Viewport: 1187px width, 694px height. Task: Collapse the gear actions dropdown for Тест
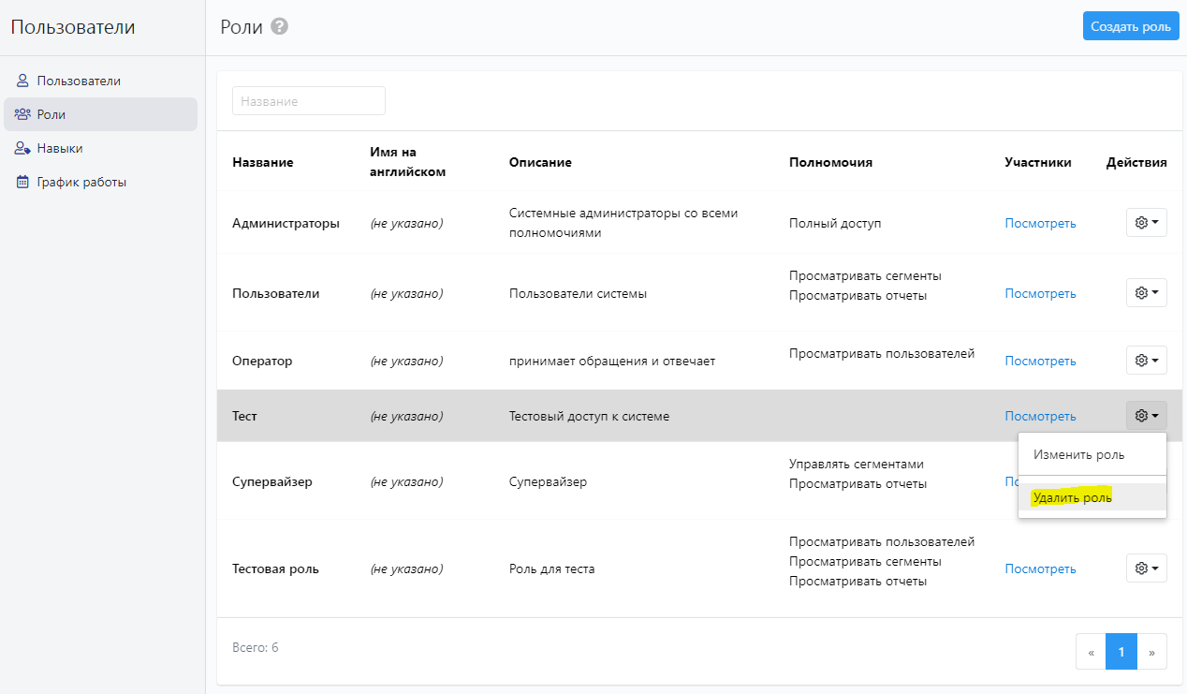1146,416
